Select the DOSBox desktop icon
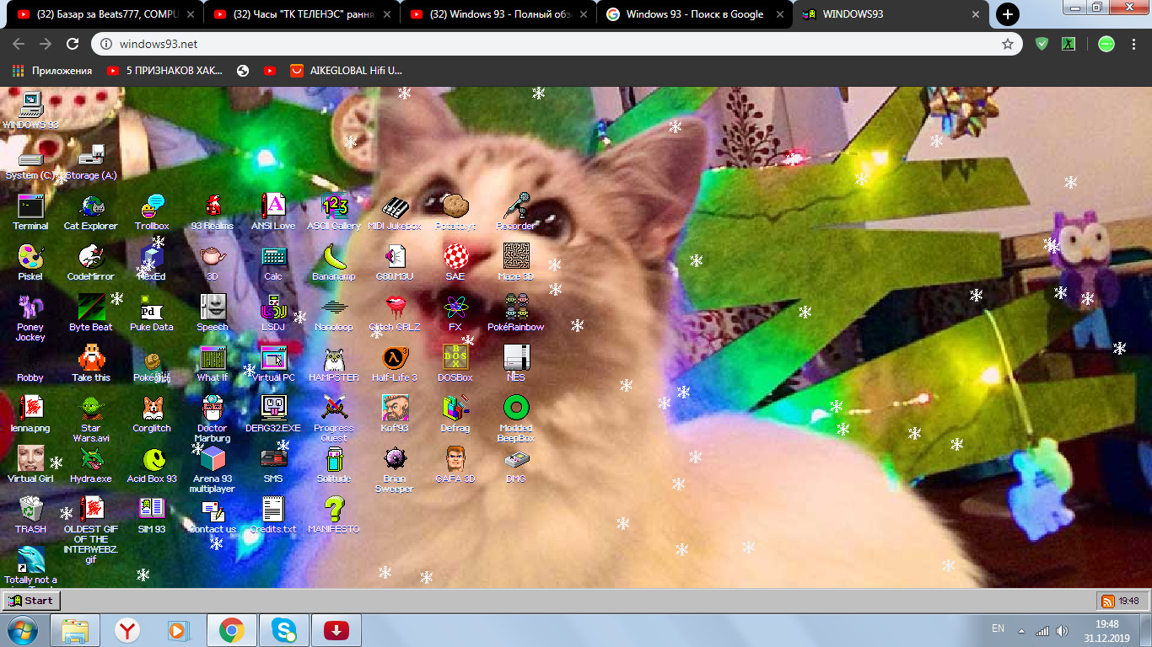 455,359
